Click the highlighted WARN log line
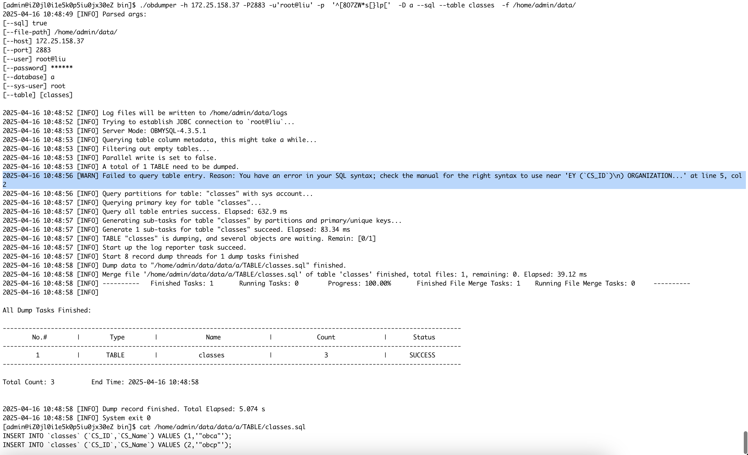Image resolution: width=748 pixels, height=455 pixels. [374, 180]
